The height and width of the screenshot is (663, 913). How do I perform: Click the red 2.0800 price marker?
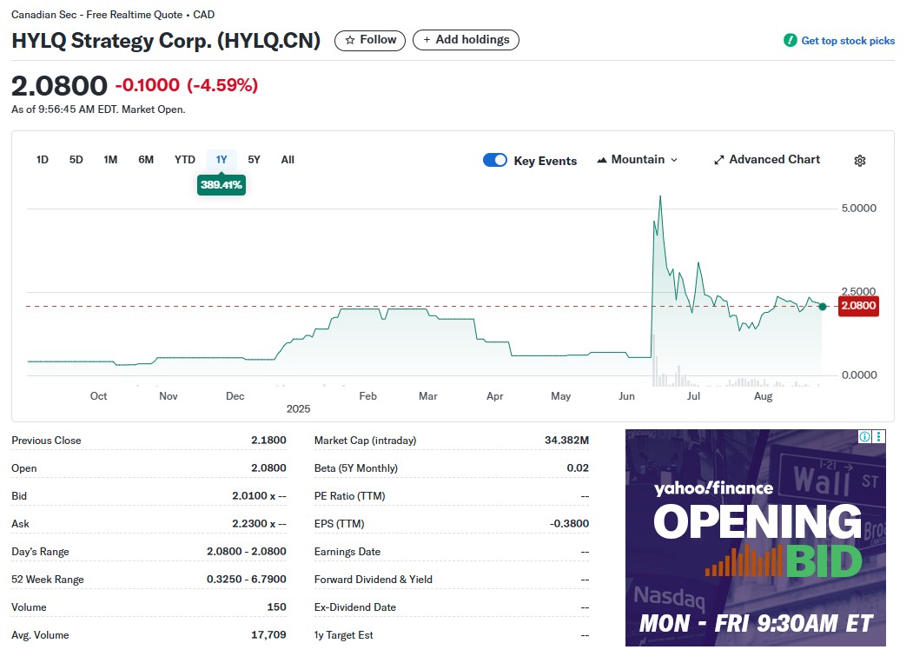(857, 306)
